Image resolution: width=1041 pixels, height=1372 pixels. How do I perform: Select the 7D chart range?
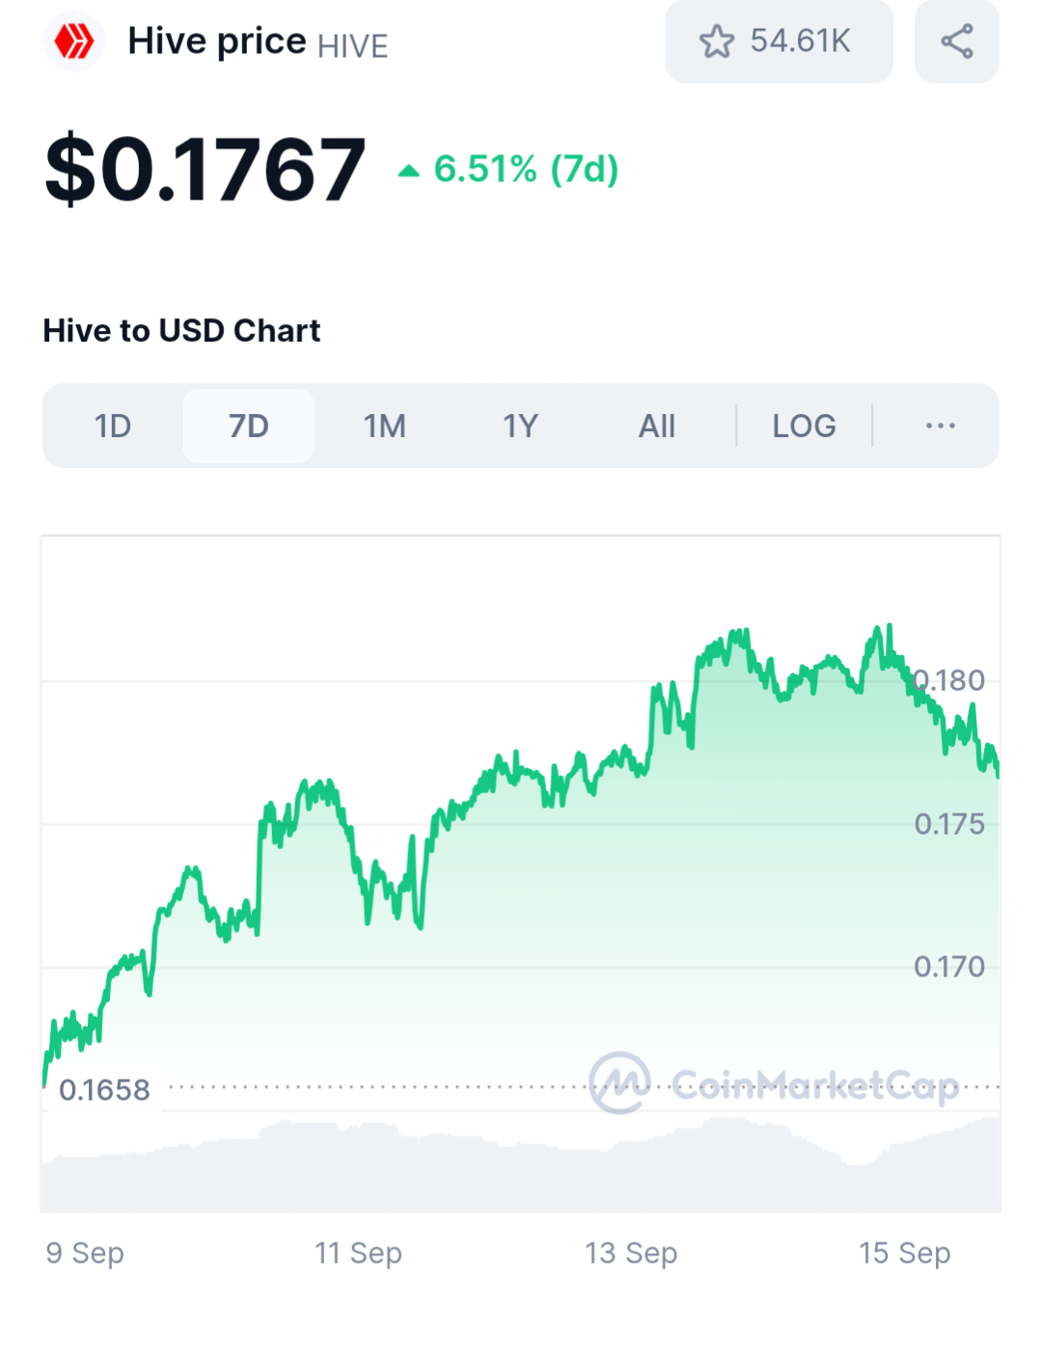pos(249,425)
